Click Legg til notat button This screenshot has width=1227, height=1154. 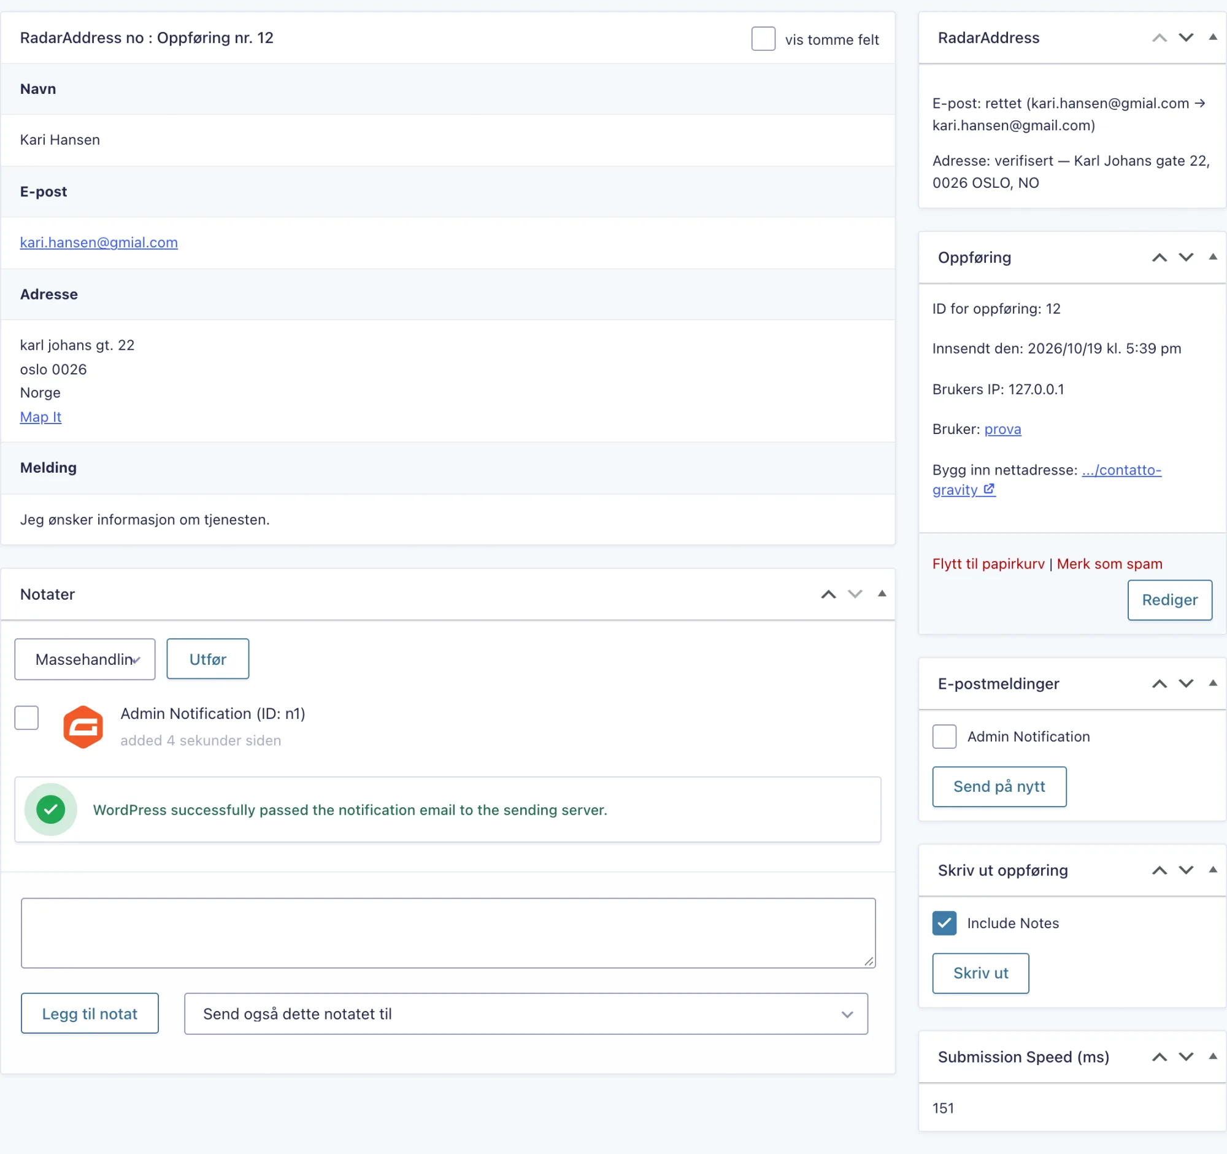click(x=90, y=1013)
